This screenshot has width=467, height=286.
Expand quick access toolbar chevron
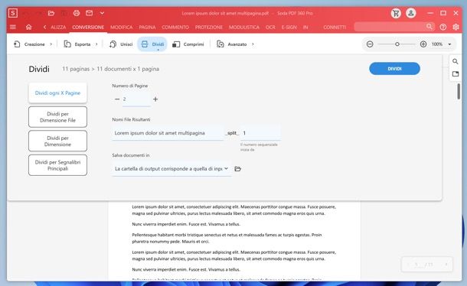(x=102, y=13)
